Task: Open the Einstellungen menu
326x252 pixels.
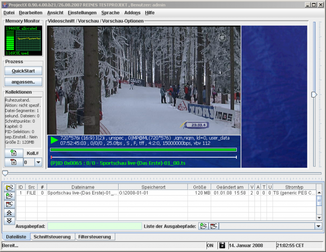Action: [82, 13]
